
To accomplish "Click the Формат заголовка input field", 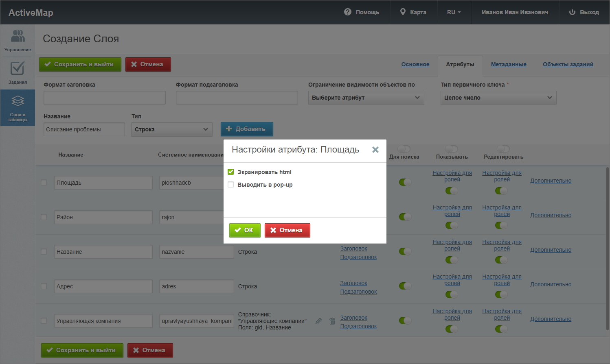I will (x=104, y=98).
